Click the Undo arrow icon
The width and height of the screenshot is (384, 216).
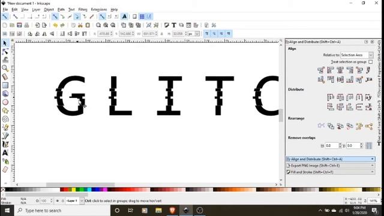click(x=55, y=25)
